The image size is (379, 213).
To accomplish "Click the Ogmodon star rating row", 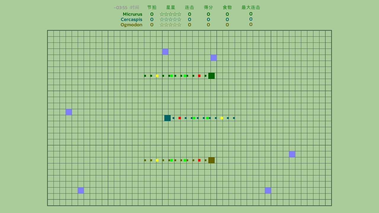I will (171, 25).
